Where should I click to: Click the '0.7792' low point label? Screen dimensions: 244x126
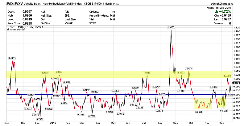coord(92,116)
